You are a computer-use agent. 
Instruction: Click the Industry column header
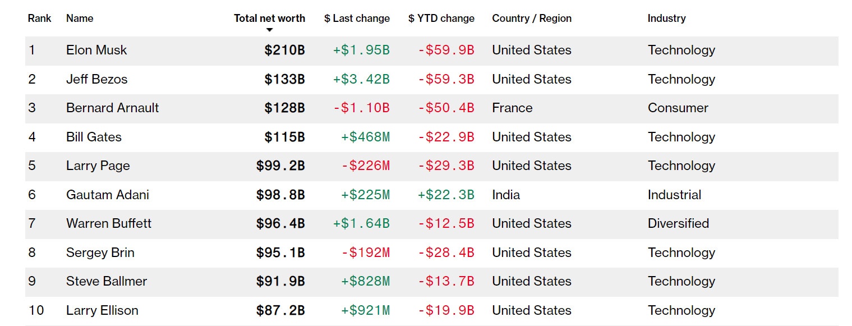pos(666,18)
